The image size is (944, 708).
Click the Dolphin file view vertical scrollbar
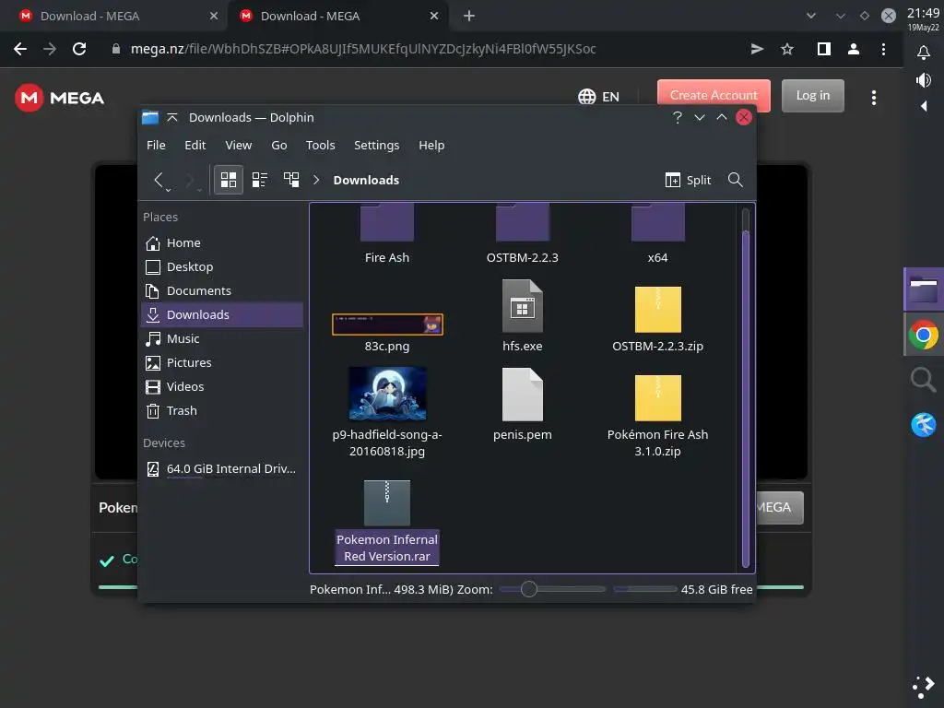pyautogui.click(x=745, y=397)
